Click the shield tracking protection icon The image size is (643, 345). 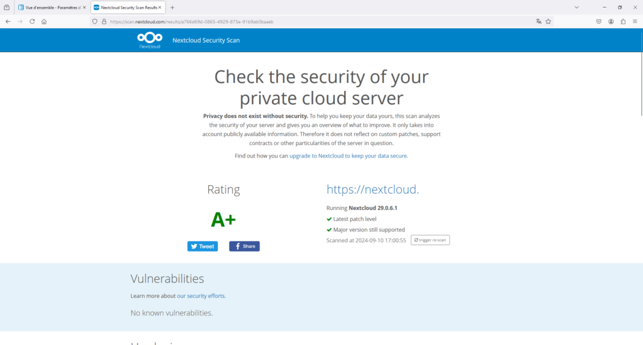point(95,22)
